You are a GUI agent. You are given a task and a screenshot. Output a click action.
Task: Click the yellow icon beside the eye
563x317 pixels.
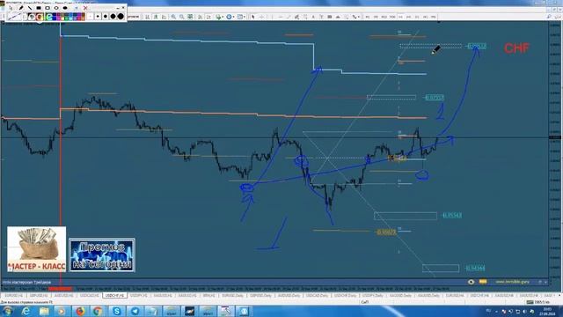tap(483, 282)
